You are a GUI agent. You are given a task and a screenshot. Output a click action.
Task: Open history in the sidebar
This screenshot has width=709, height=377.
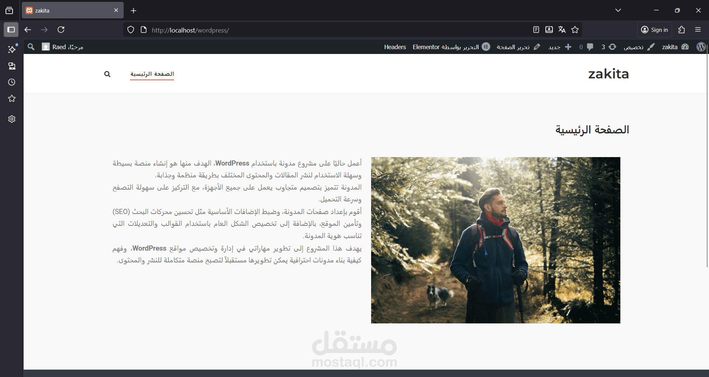click(12, 82)
